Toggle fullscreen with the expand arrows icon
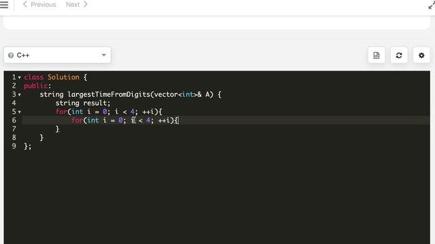Image resolution: width=435 pixels, height=244 pixels. tap(432, 5)
